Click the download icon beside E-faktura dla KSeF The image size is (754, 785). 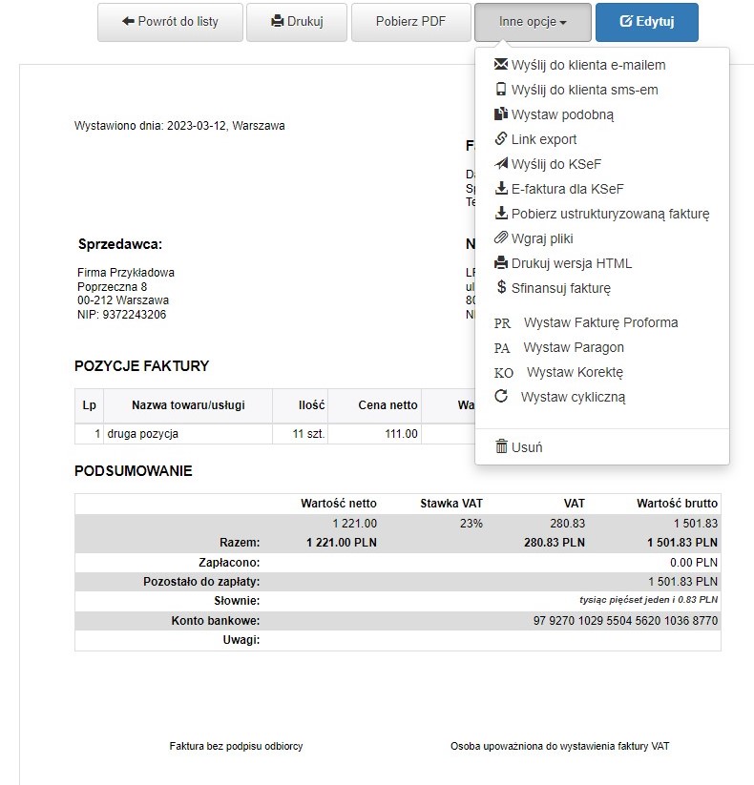[x=500, y=188]
